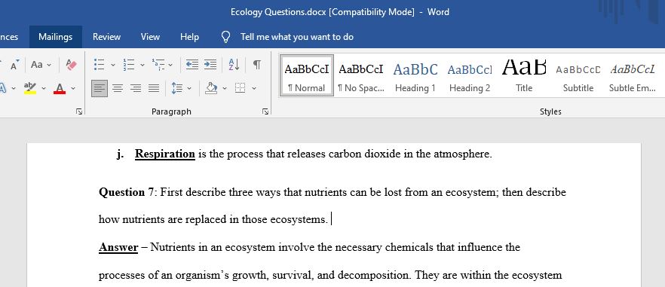Apply the Subtle Emphasis style
This screenshot has width=665, height=287.
pos(633,75)
